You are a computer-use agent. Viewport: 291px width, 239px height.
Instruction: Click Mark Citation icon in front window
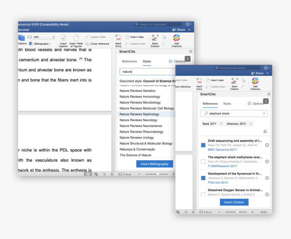pos(234,81)
